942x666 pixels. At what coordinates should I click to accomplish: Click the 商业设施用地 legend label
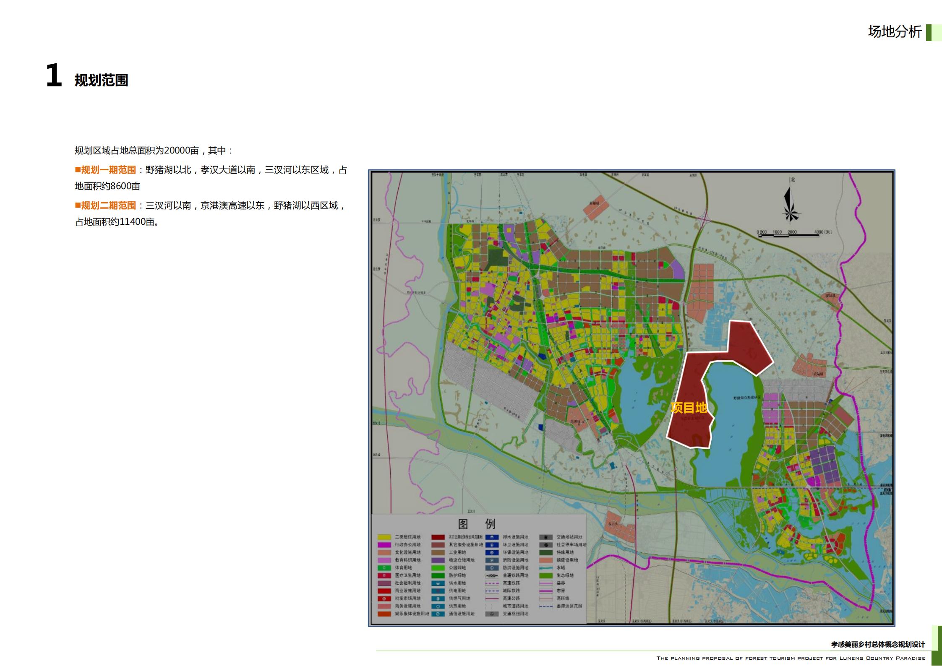pos(408,591)
